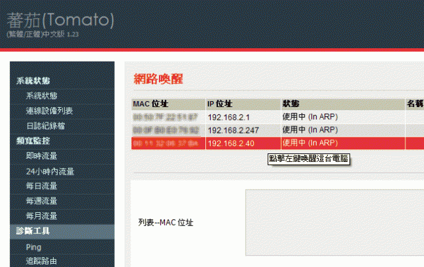The image size is (424, 267).
Task: Open 24小時內流量 page
Action: click(x=50, y=171)
